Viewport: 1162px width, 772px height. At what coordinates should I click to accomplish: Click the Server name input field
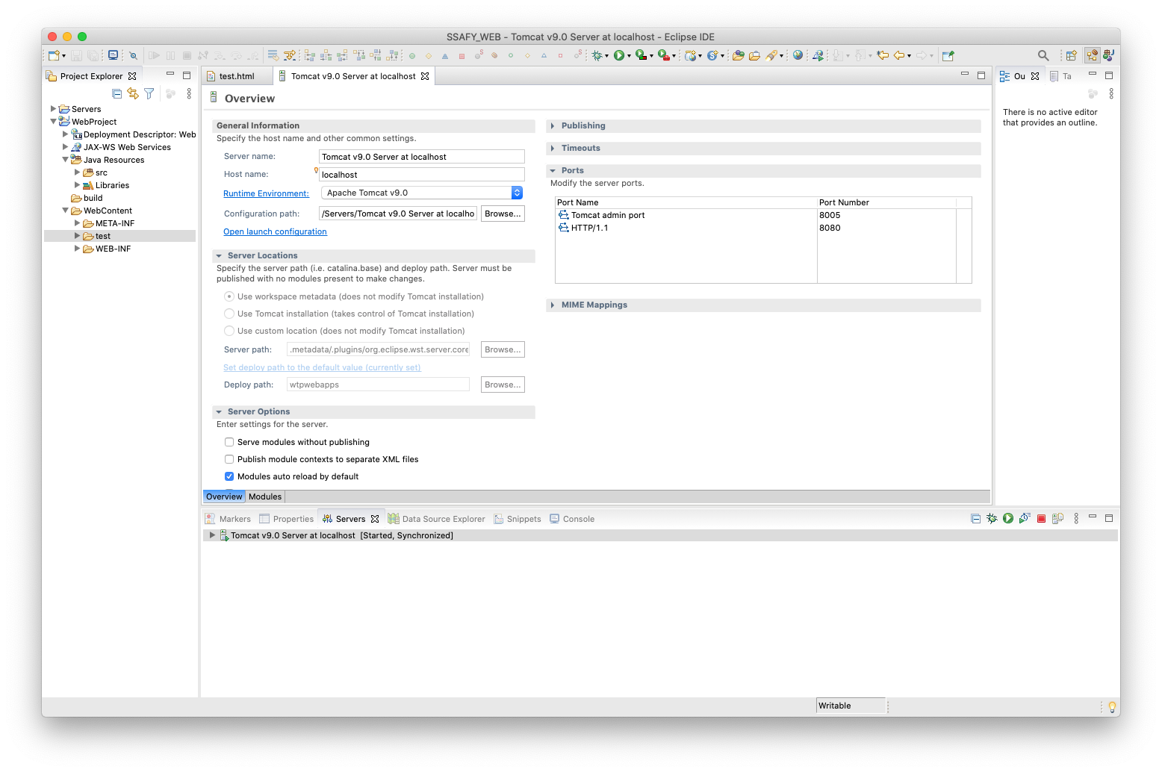tap(422, 157)
